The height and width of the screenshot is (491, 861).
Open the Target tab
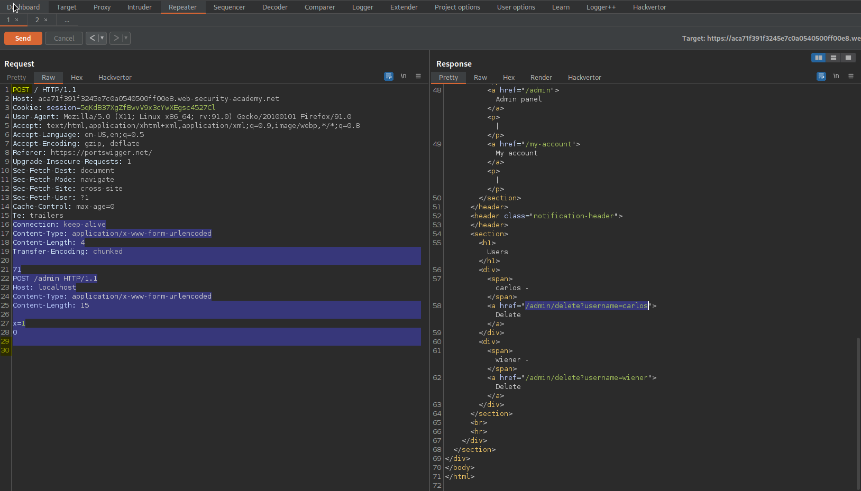(67, 7)
